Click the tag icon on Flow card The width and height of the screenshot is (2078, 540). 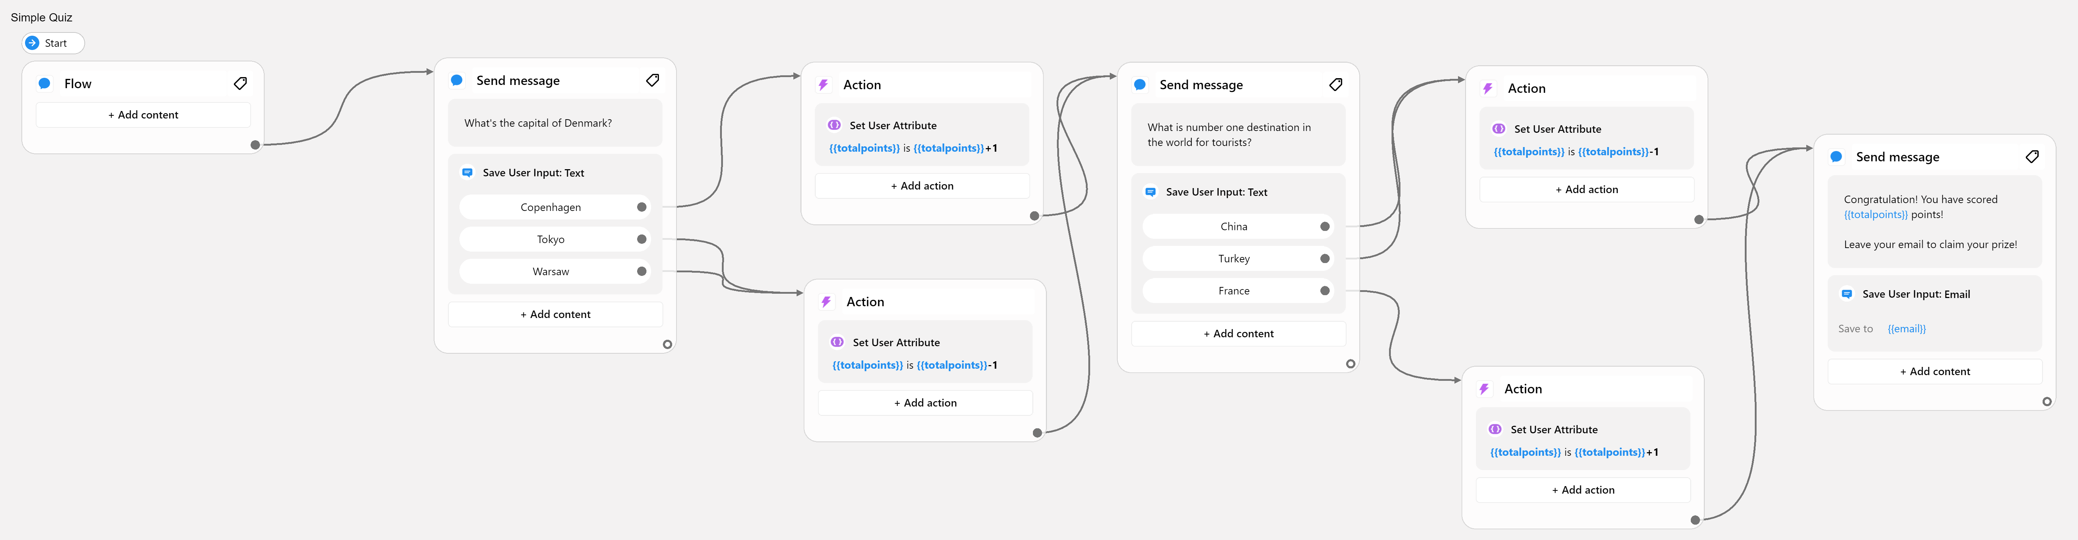coord(240,84)
